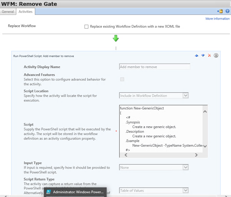Move activity down with blue down arrow
This screenshot has height=197, width=231.
point(203,56)
